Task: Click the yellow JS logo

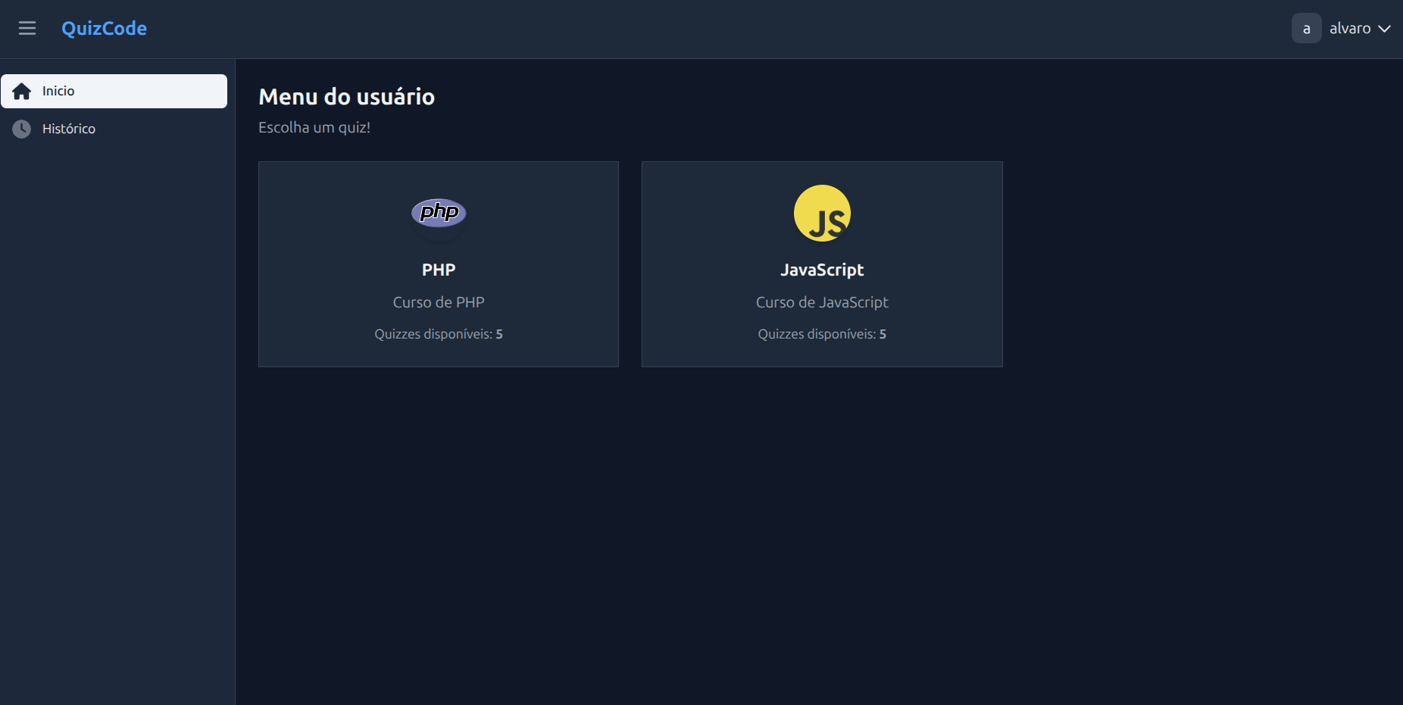Action: click(822, 214)
